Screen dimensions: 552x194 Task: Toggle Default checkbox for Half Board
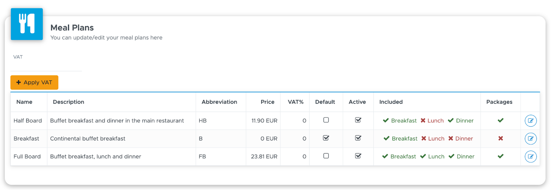click(326, 120)
